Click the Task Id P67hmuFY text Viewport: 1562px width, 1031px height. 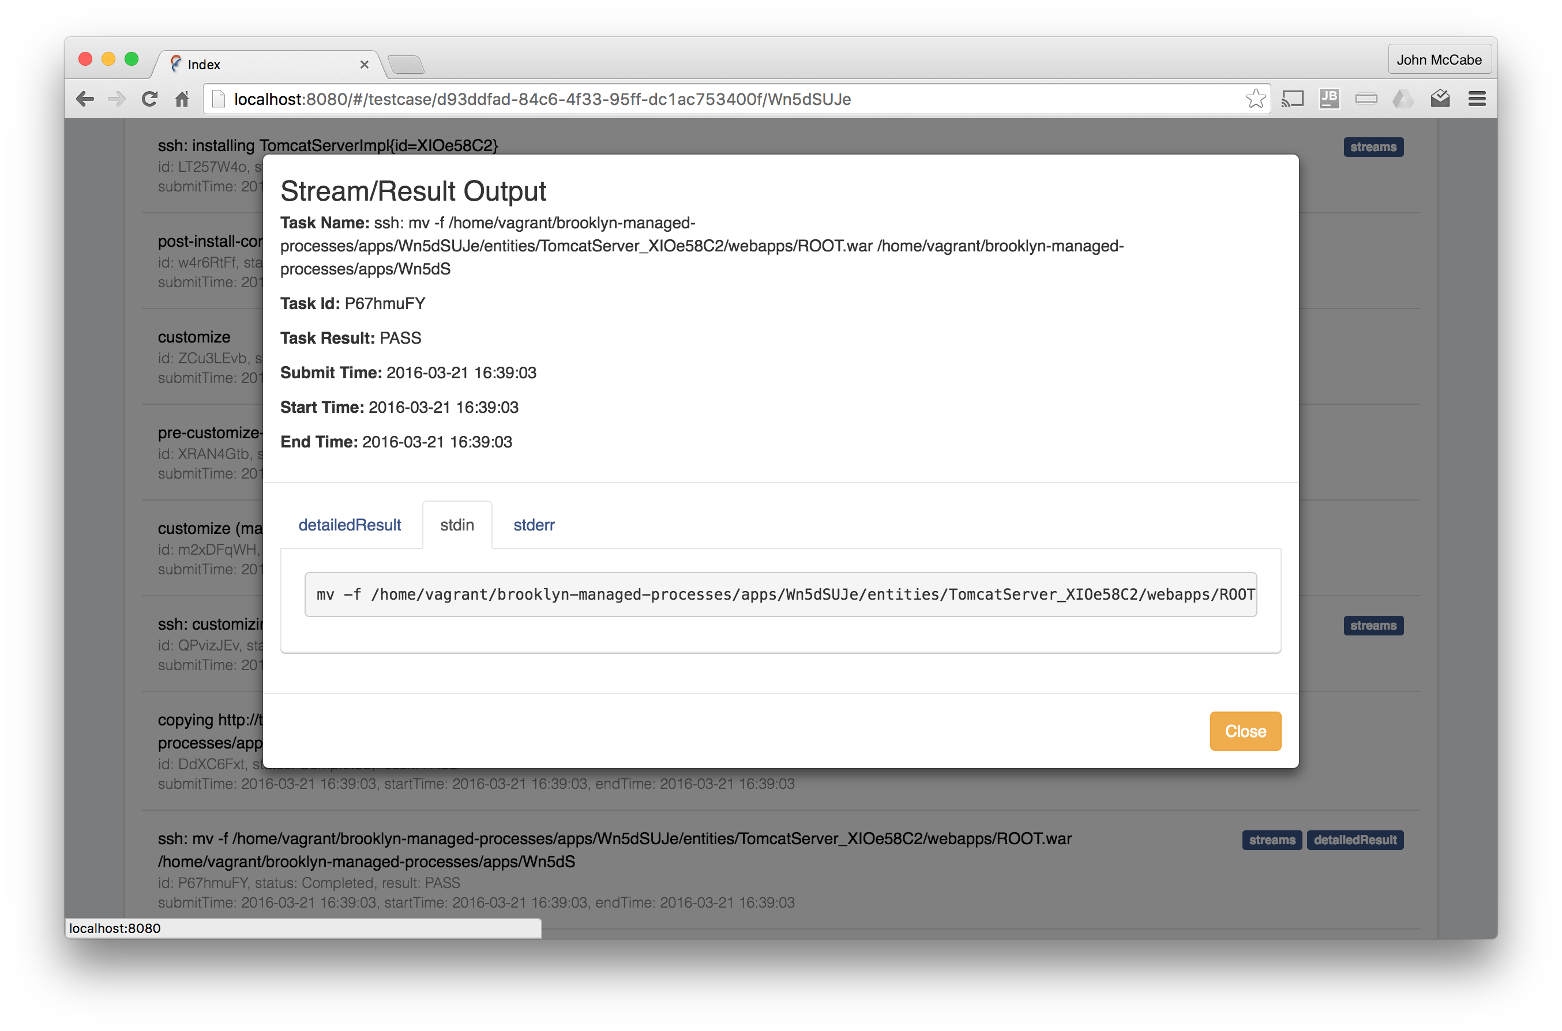[352, 303]
